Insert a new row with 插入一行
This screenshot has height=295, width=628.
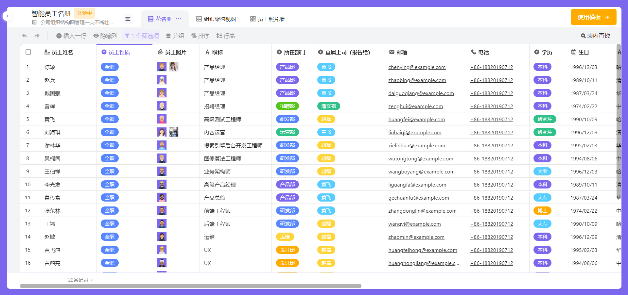[x=71, y=36]
